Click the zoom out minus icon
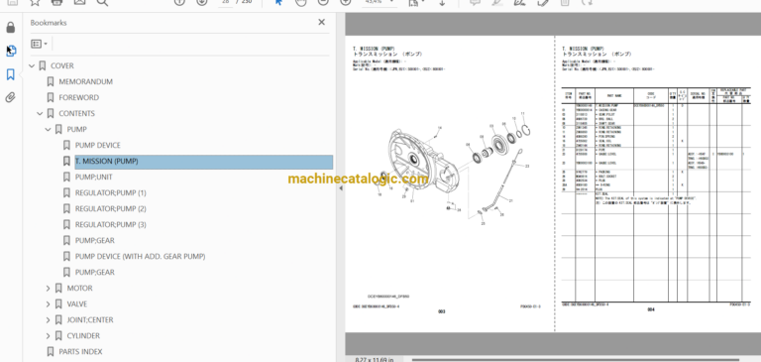The width and height of the screenshot is (761, 362). (323, 2)
